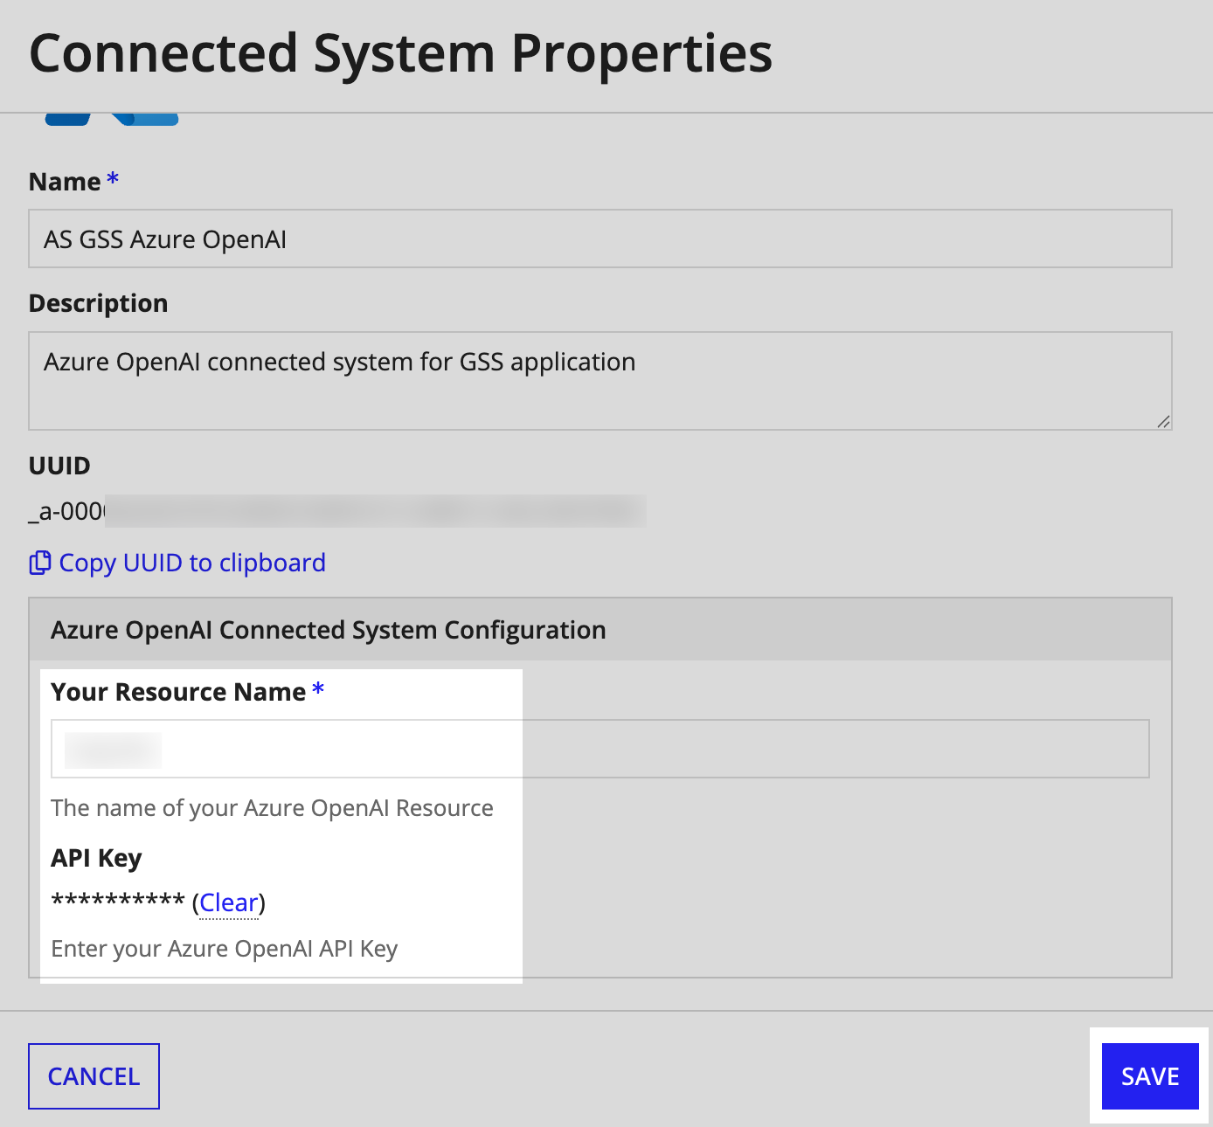Cancel the Connected System Properties dialog
The width and height of the screenshot is (1213, 1127).
(x=94, y=1076)
